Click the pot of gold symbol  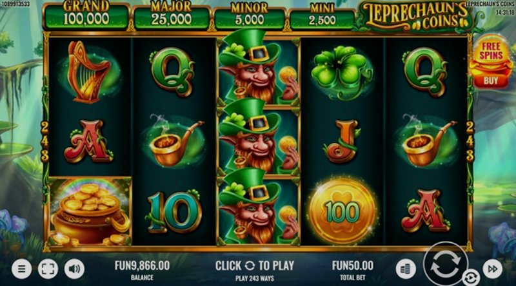pyautogui.click(x=90, y=212)
